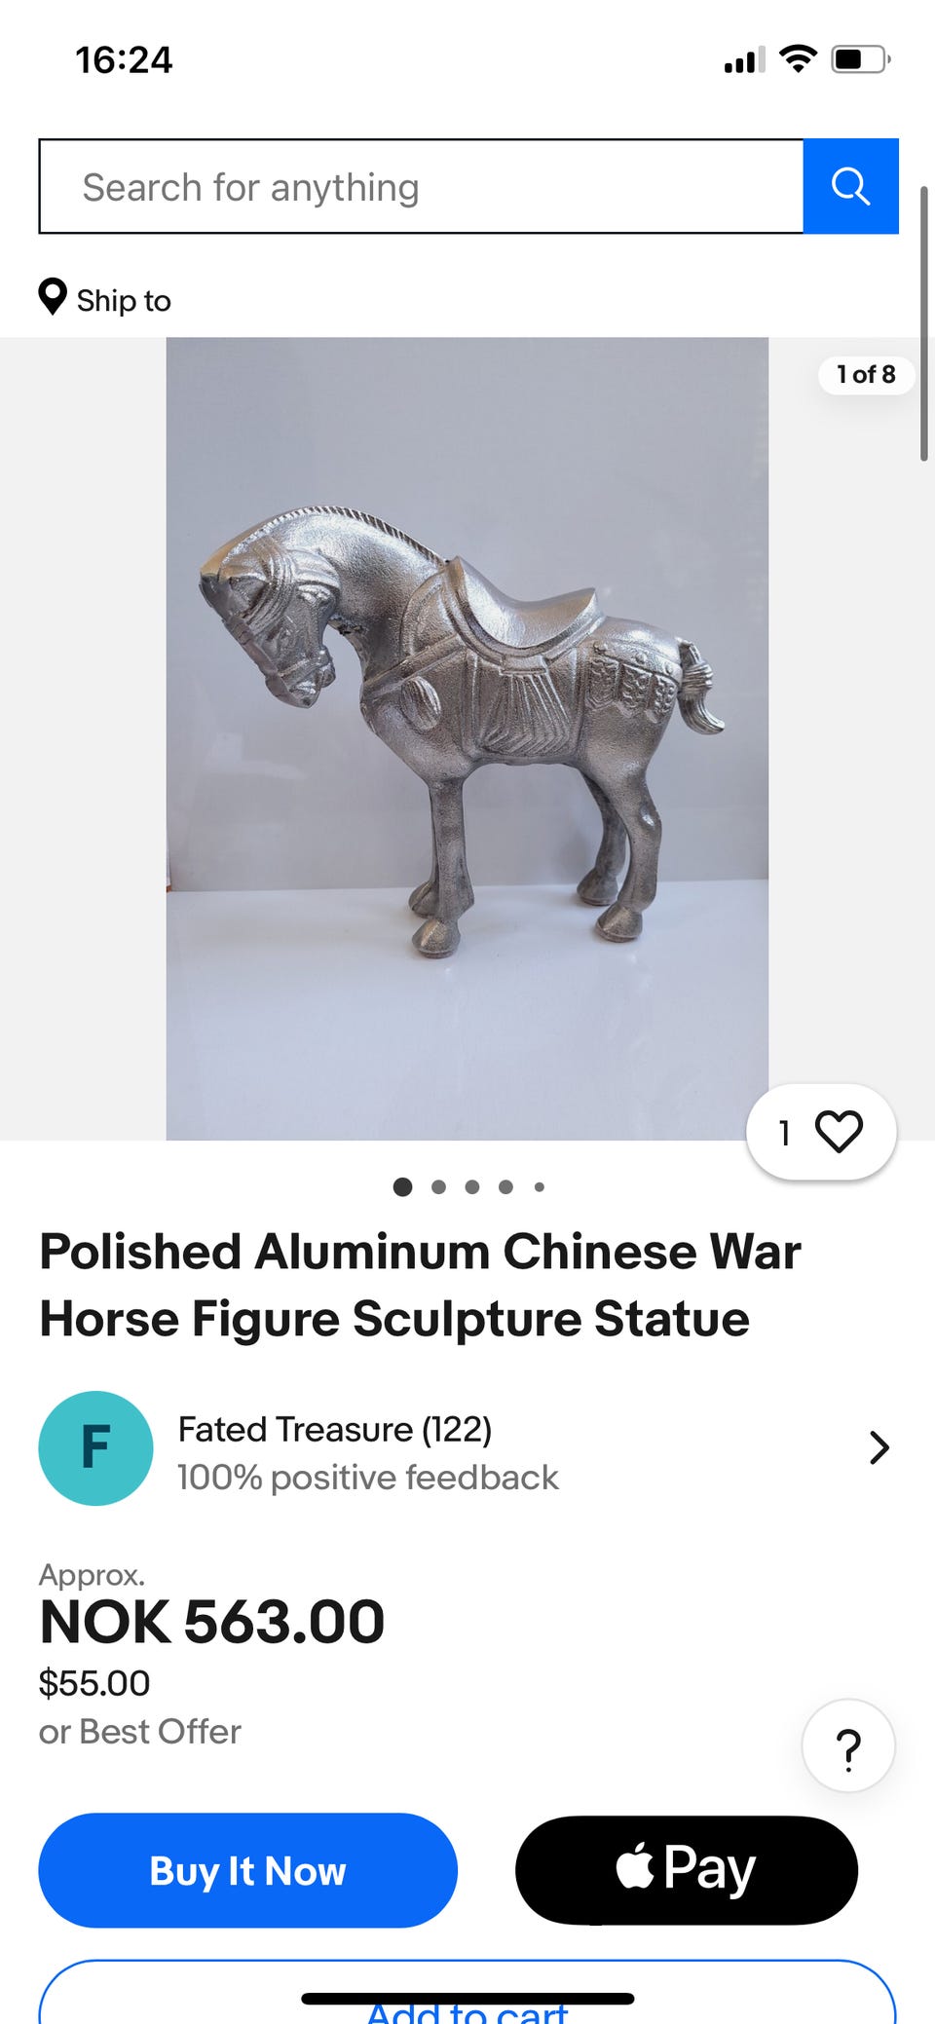
Task: Tap the F seller avatar
Action: tap(95, 1448)
